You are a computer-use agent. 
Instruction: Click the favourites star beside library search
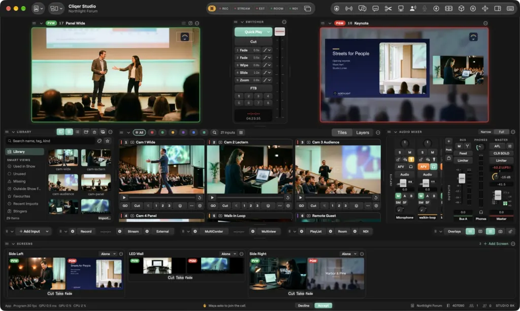coord(108,141)
